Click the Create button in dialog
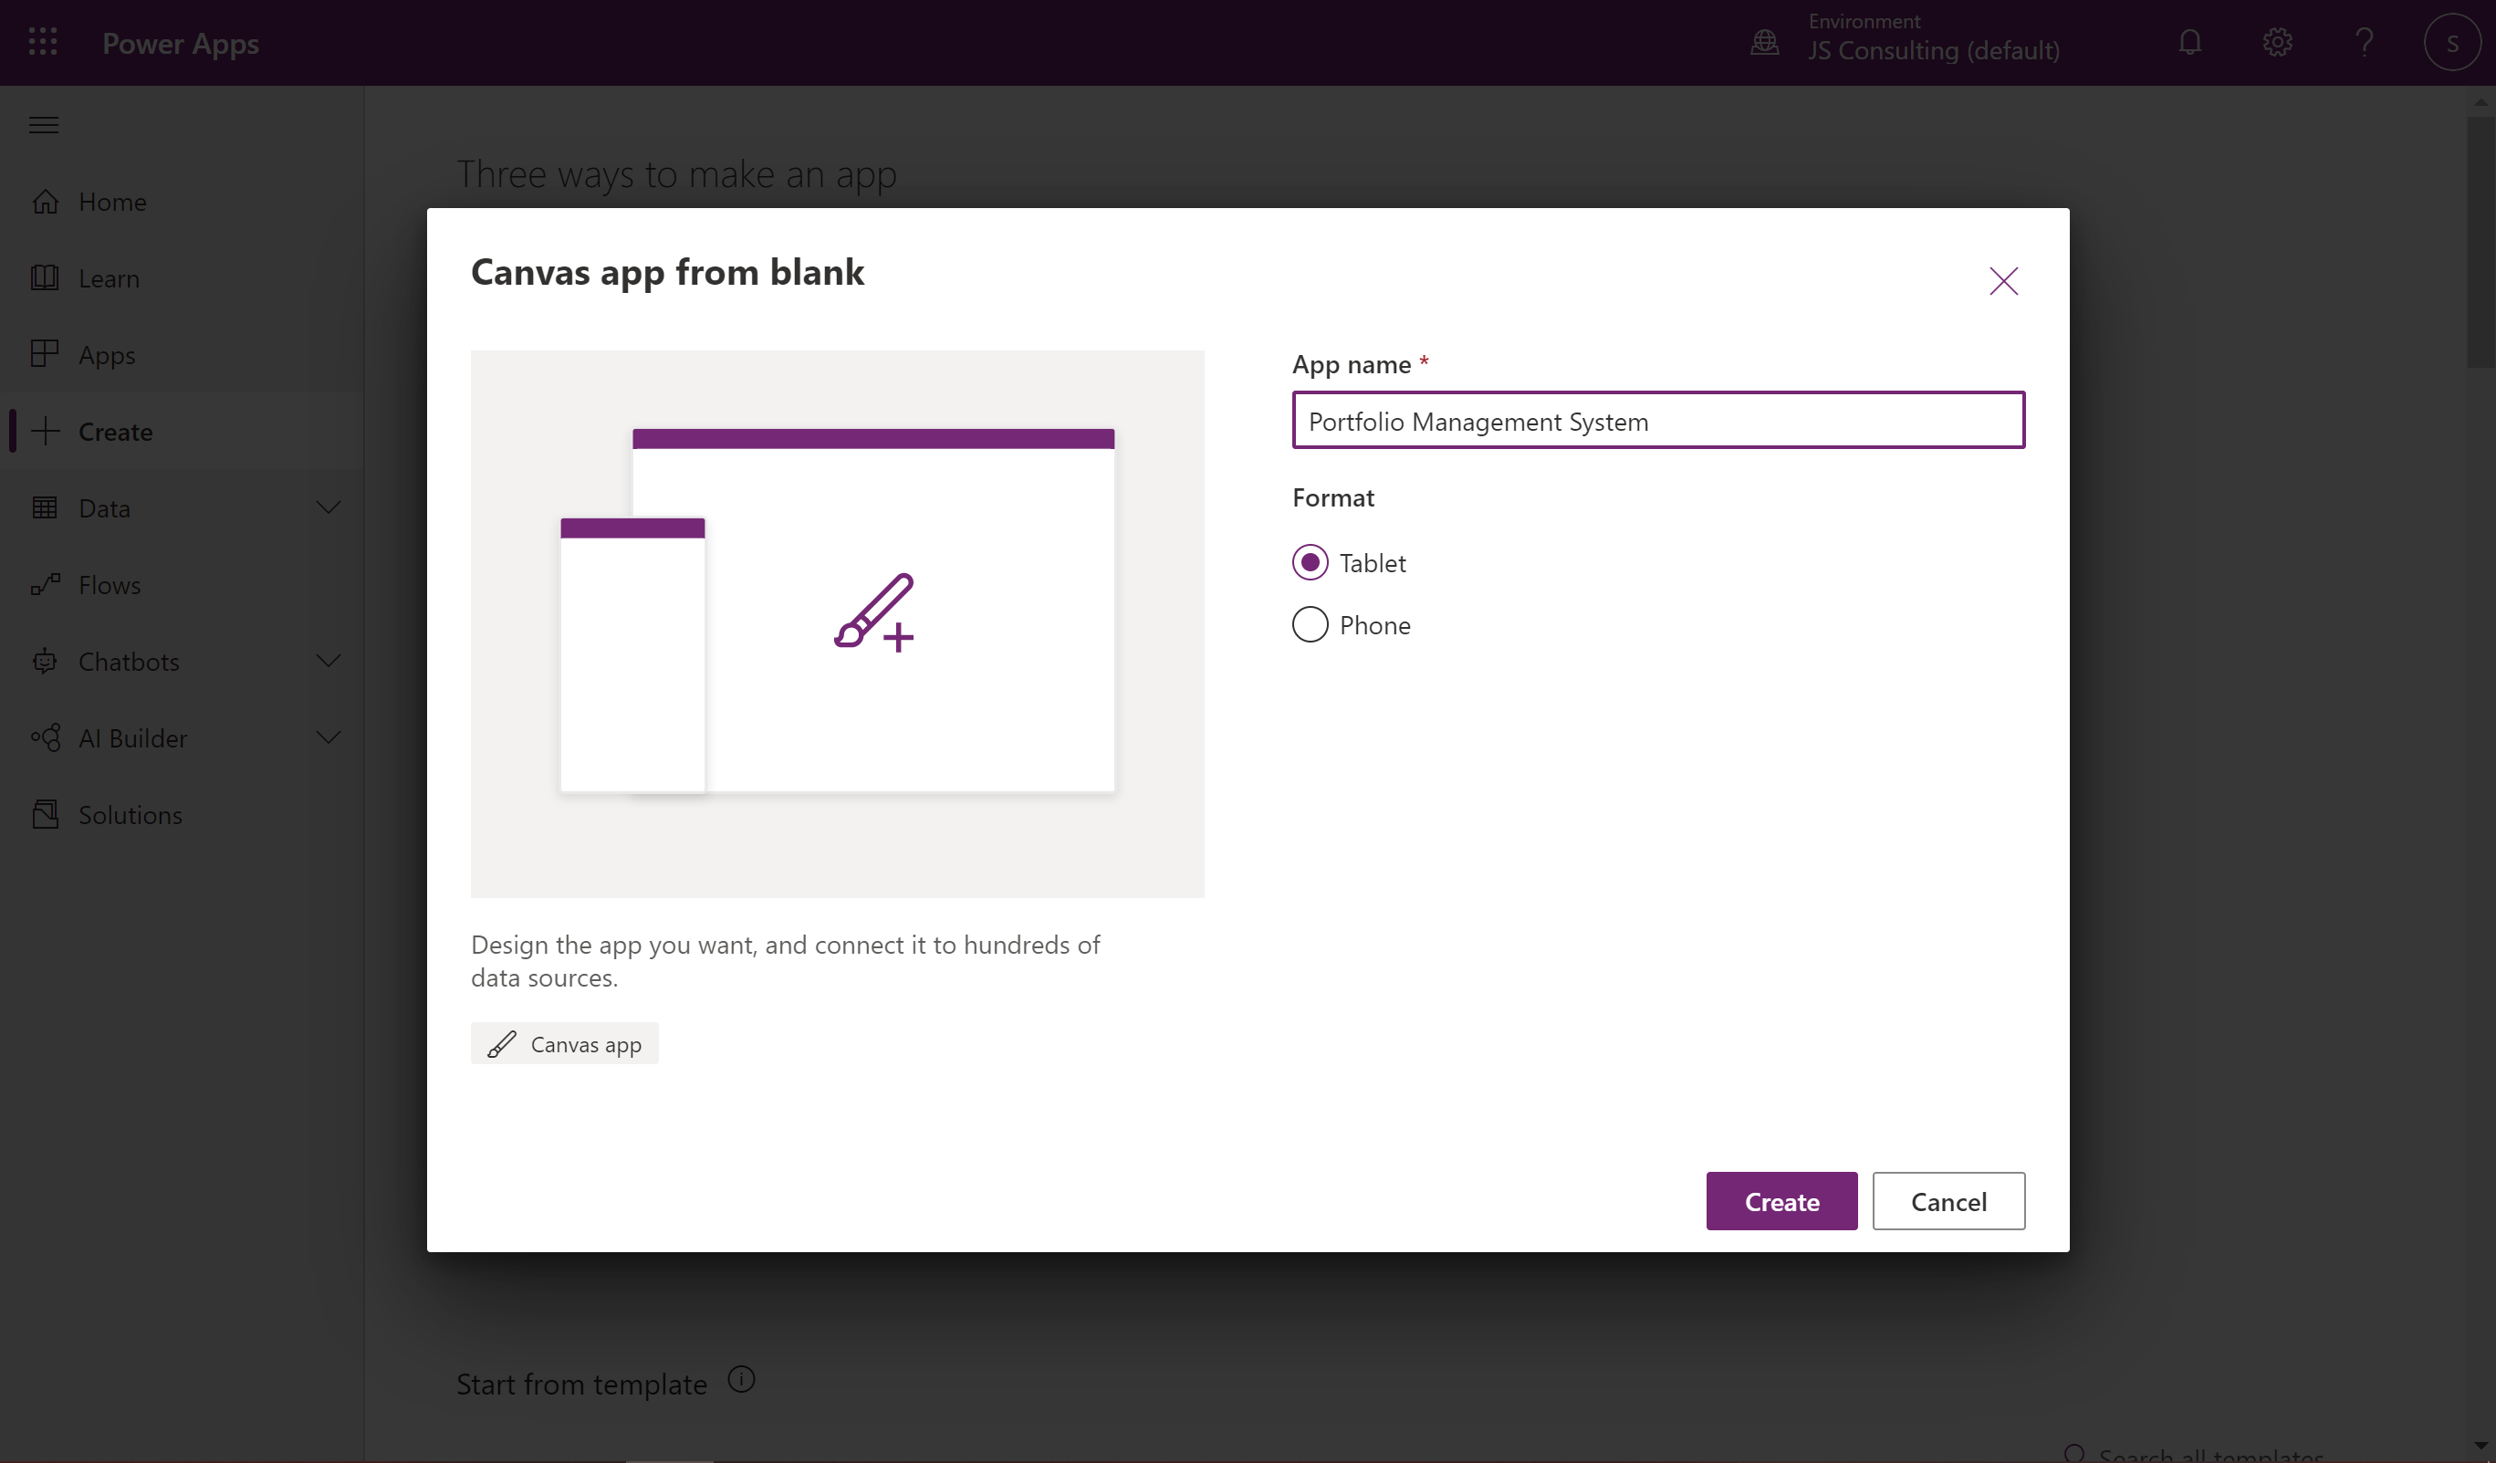The width and height of the screenshot is (2496, 1463). click(x=1781, y=1200)
